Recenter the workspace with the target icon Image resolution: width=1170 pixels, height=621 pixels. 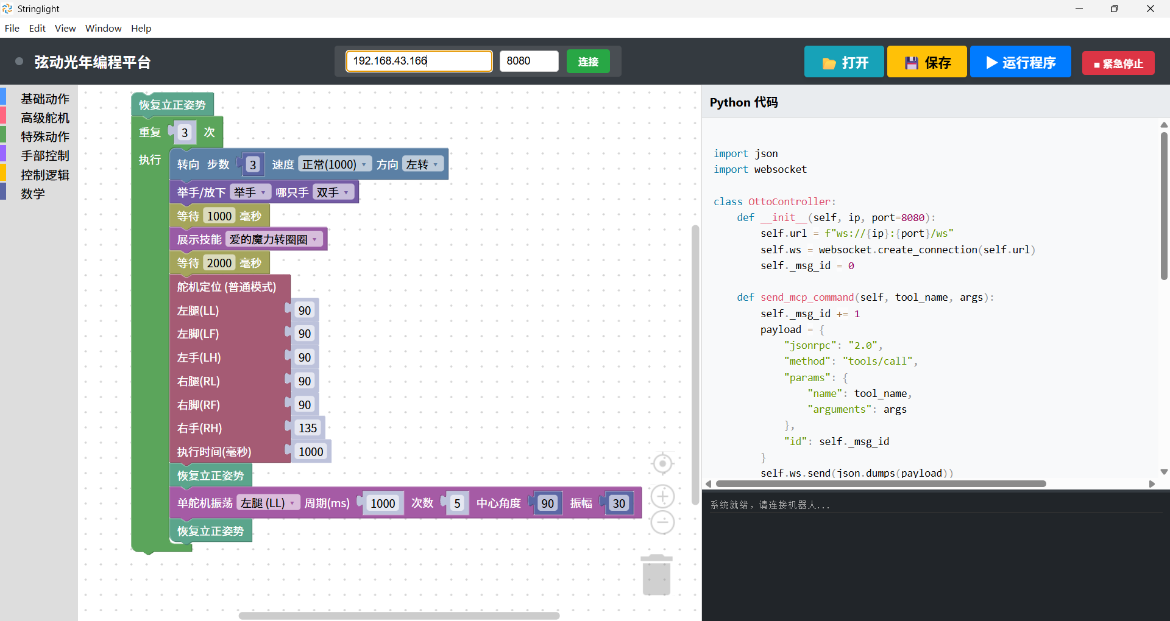point(663,463)
